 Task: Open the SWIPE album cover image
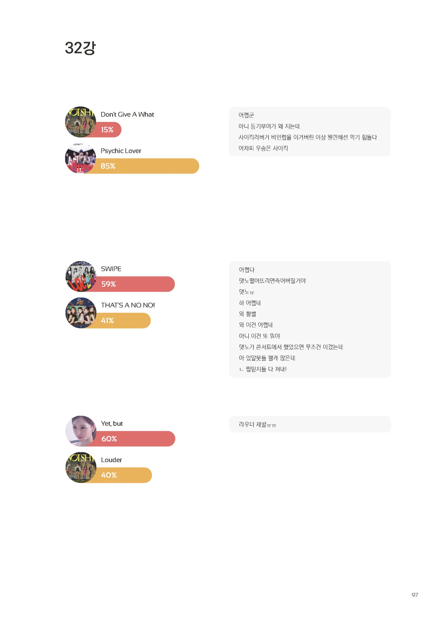tap(81, 276)
